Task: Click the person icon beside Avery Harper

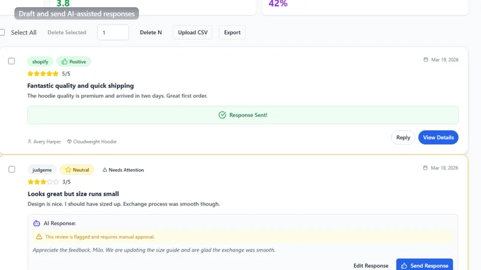Action: point(29,142)
